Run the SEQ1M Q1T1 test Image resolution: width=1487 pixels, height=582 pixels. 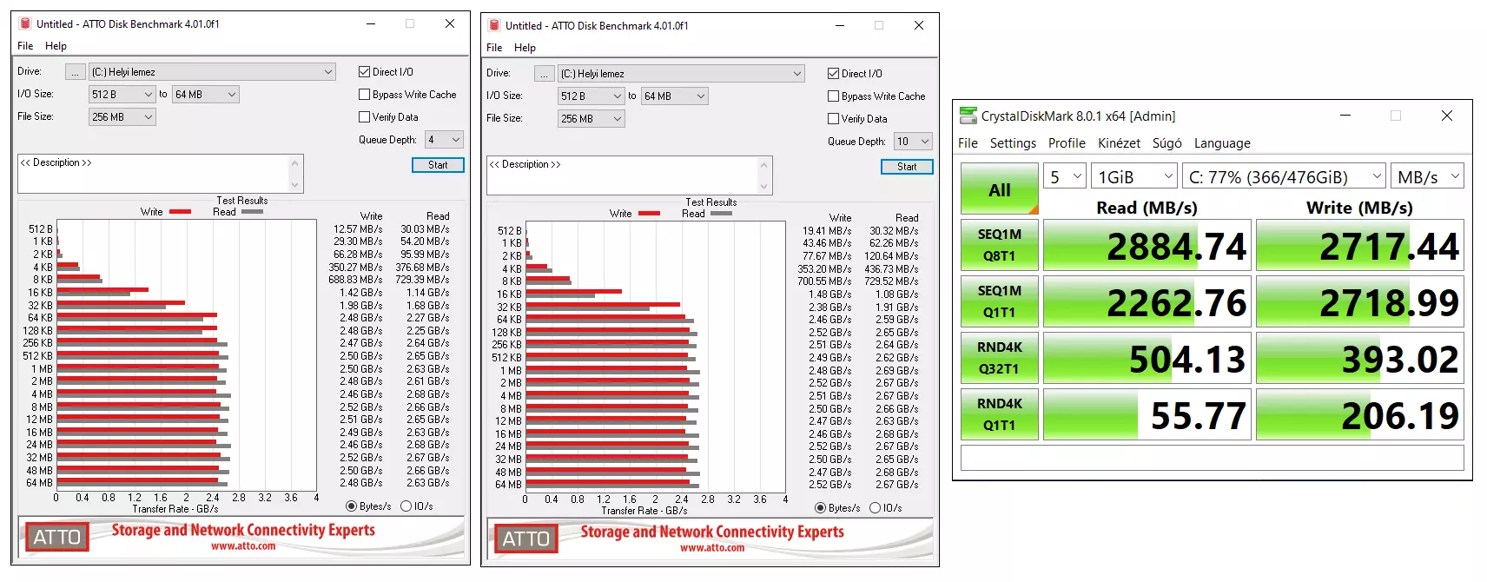1000,301
